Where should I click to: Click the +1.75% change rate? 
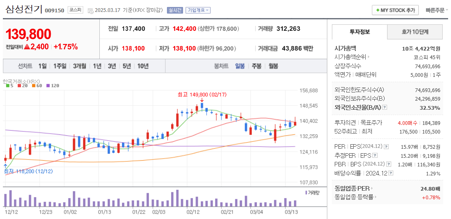tap(66, 47)
